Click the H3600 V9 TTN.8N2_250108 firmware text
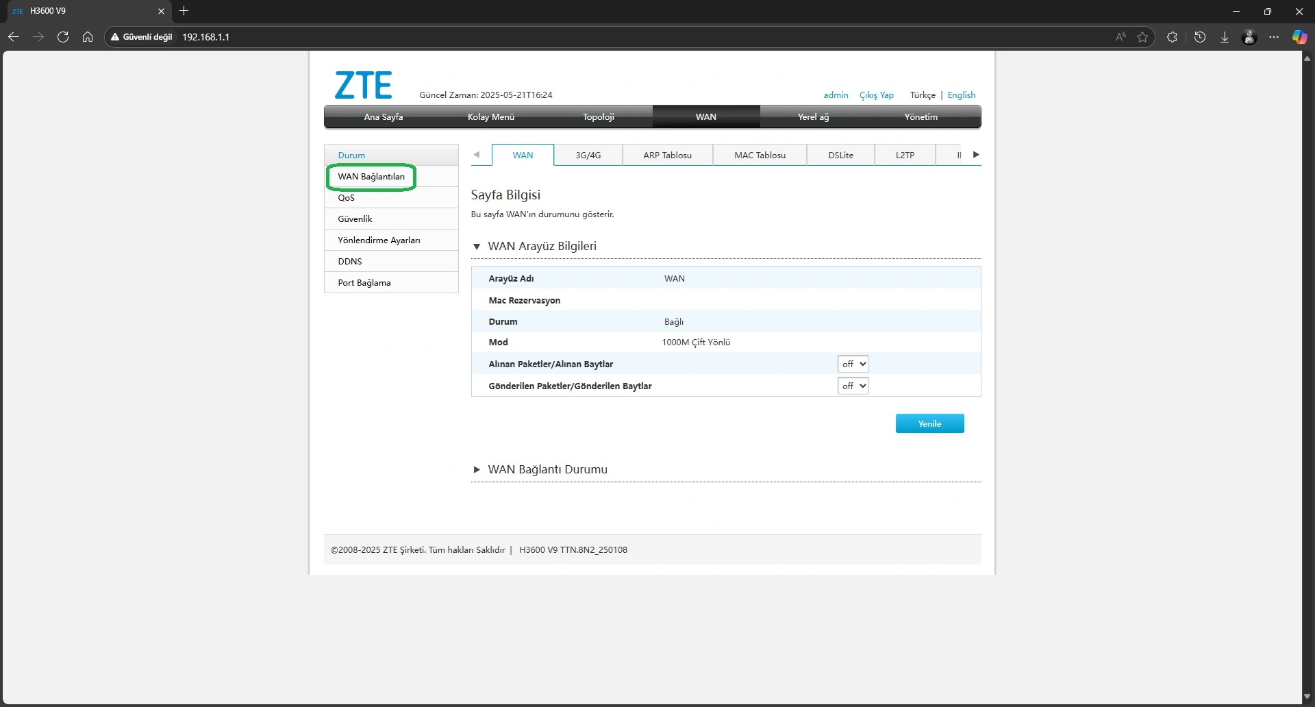This screenshot has width=1315, height=707. click(573, 550)
